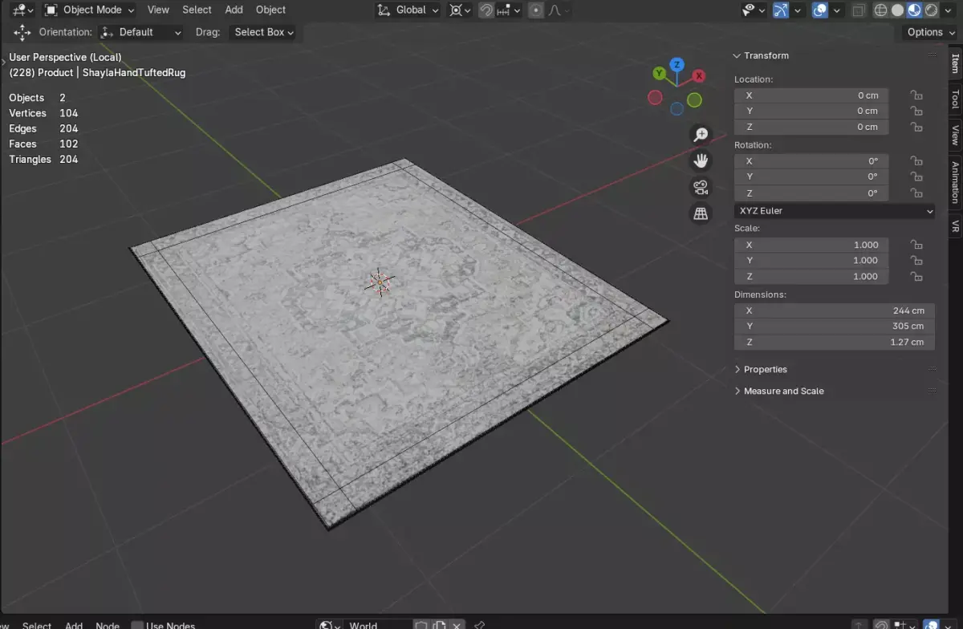Image resolution: width=963 pixels, height=629 pixels.
Task: Open the XYZ Euler rotation mode dropdown
Action: click(835, 211)
